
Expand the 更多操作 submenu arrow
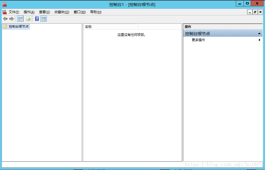(x=259, y=40)
